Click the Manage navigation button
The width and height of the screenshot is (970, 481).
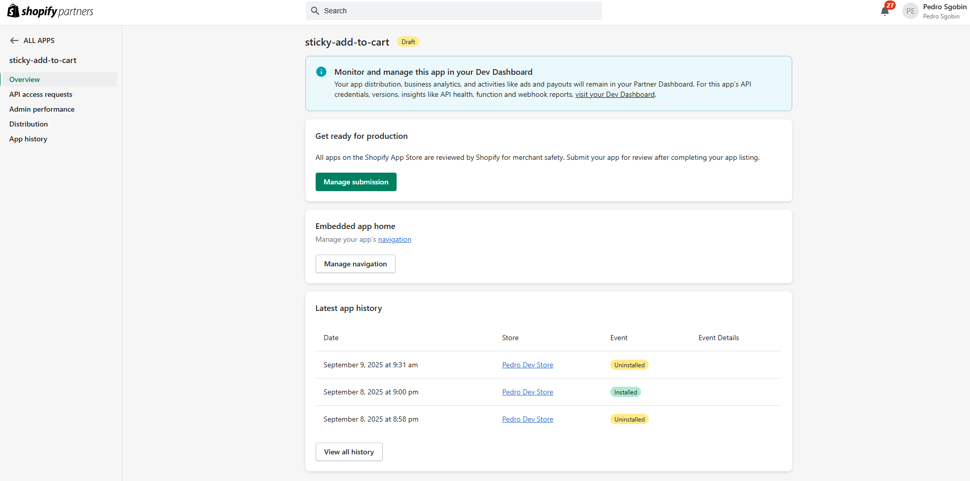coord(355,264)
